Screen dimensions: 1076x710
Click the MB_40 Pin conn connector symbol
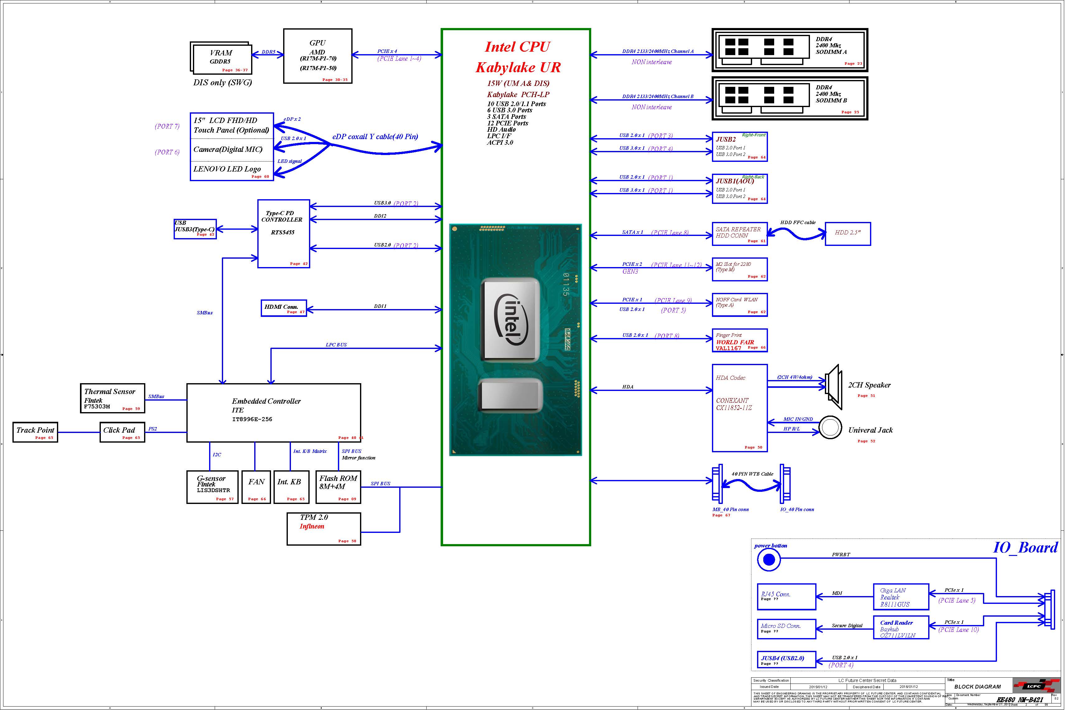[x=725, y=489]
